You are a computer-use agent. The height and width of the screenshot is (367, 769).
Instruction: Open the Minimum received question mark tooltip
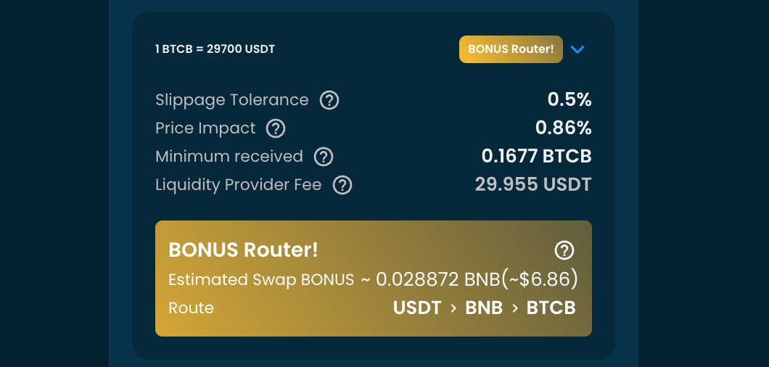[x=323, y=157]
